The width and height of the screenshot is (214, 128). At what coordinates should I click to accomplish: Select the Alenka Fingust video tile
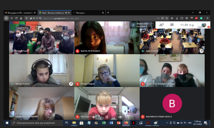pyautogui.click(x=107, y=70)
